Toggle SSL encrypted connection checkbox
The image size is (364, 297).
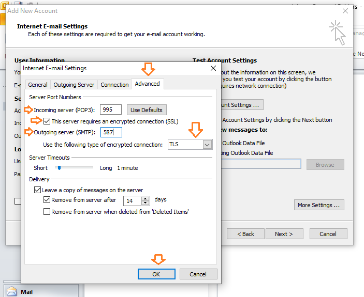[x=47, y=121]
